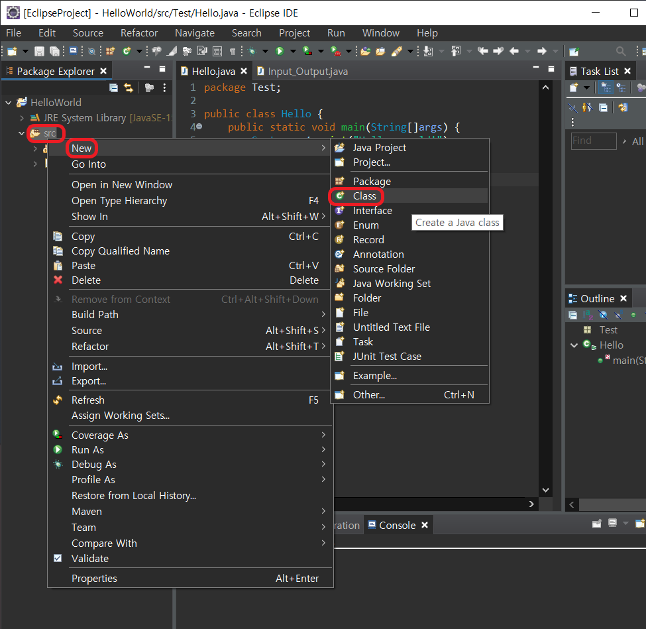Click the Quick Access magnifier icon
This screenshot has width=646, height=629.
tap(620, 51)
